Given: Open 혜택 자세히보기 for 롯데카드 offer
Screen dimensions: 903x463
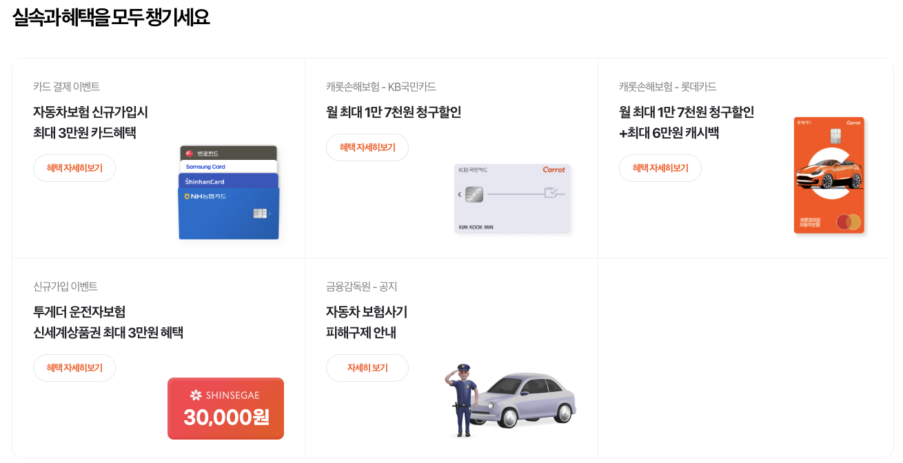Looking at the screenshot, I should [660, 168].
